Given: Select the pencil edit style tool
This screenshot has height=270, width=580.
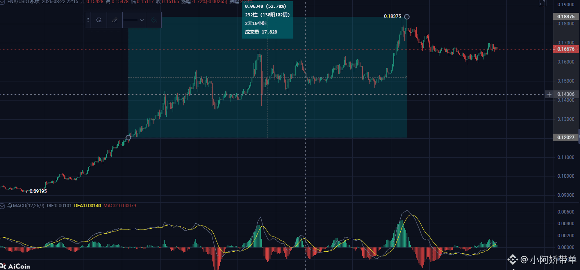Looking at the screenshot, I should (x=115, y=20).
